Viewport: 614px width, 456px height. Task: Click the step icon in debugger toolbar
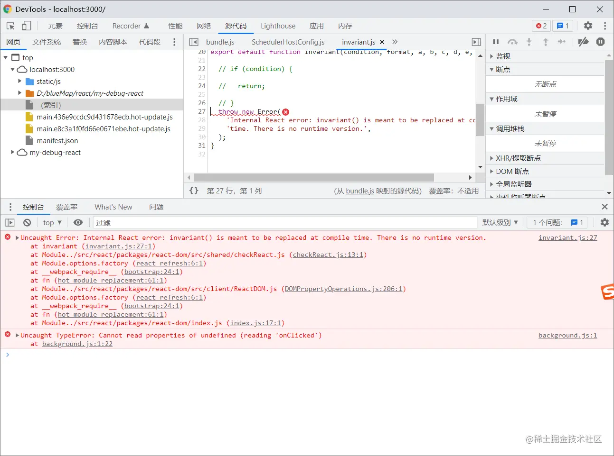click(562, 42)
